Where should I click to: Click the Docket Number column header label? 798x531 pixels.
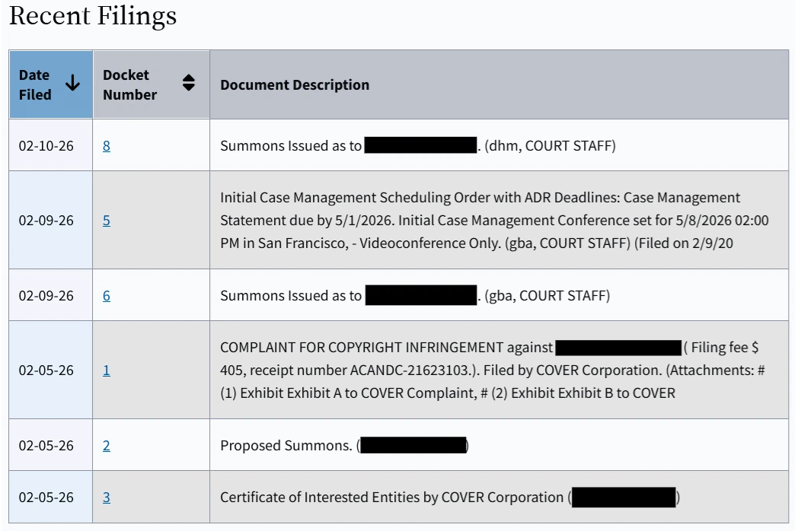point(129,84)
